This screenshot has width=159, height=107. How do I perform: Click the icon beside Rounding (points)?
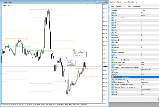pyautogui.click(x=112, y=65)
